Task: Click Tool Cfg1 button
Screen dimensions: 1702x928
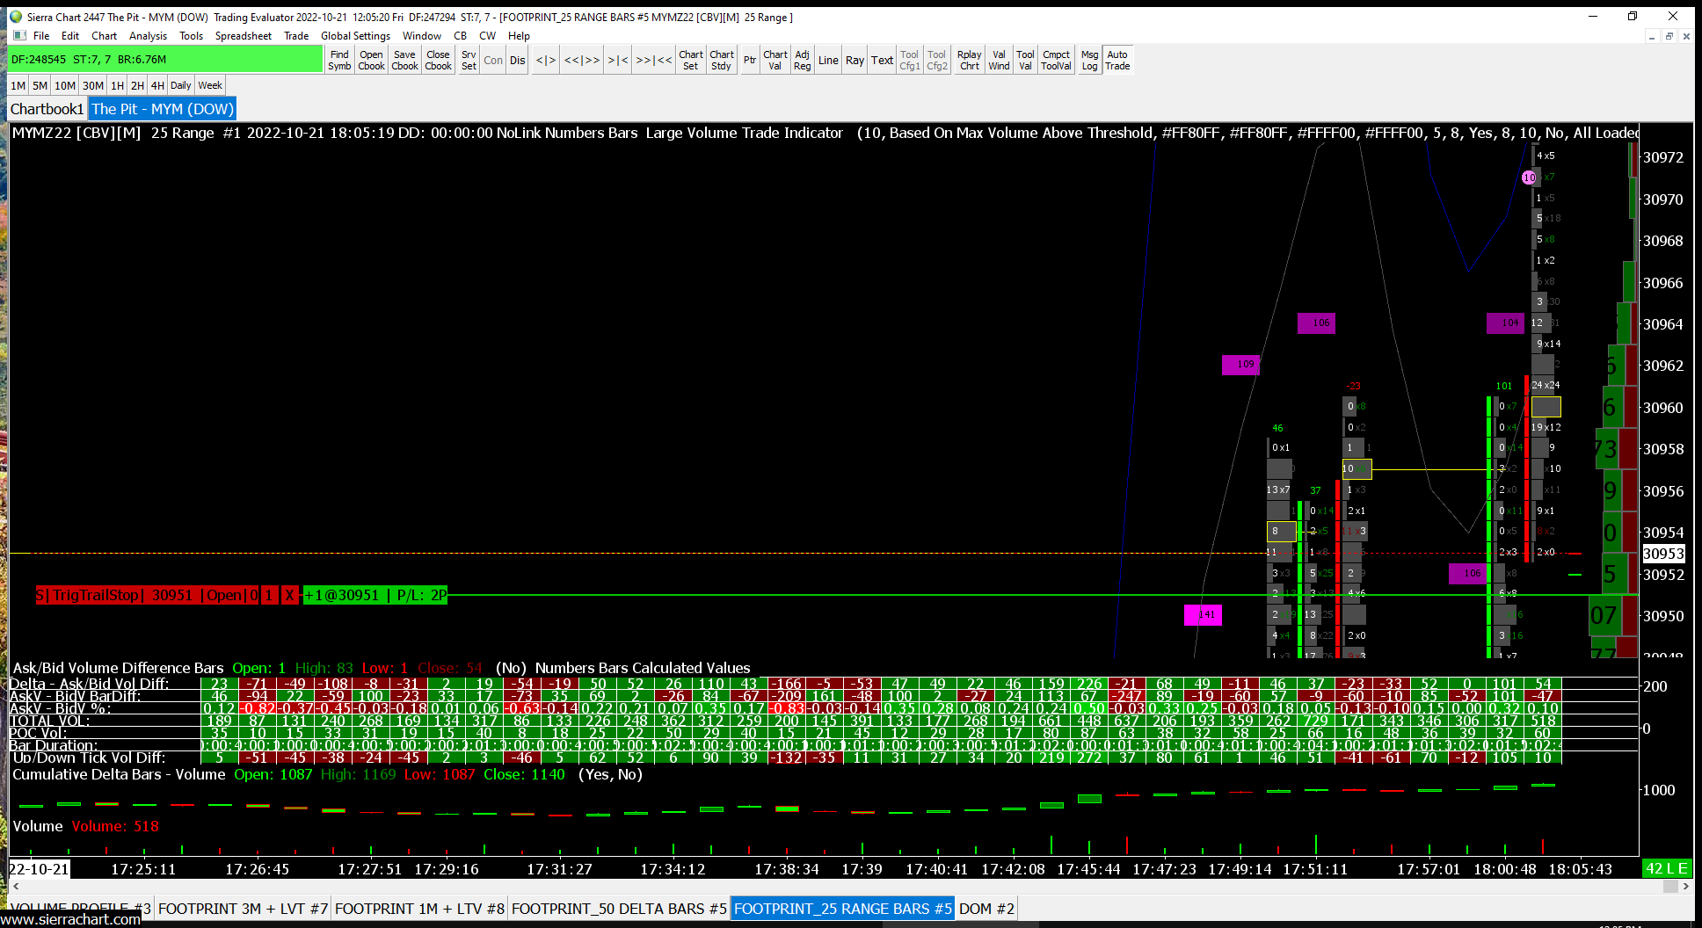Action: point(910,60)
